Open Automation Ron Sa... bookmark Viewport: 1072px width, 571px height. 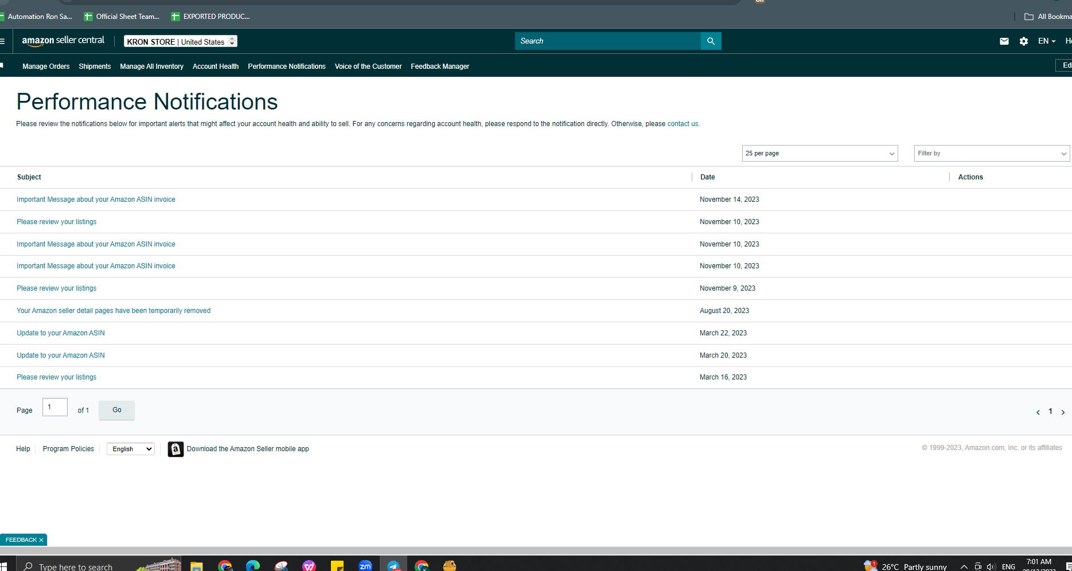[x=36, y=17]
